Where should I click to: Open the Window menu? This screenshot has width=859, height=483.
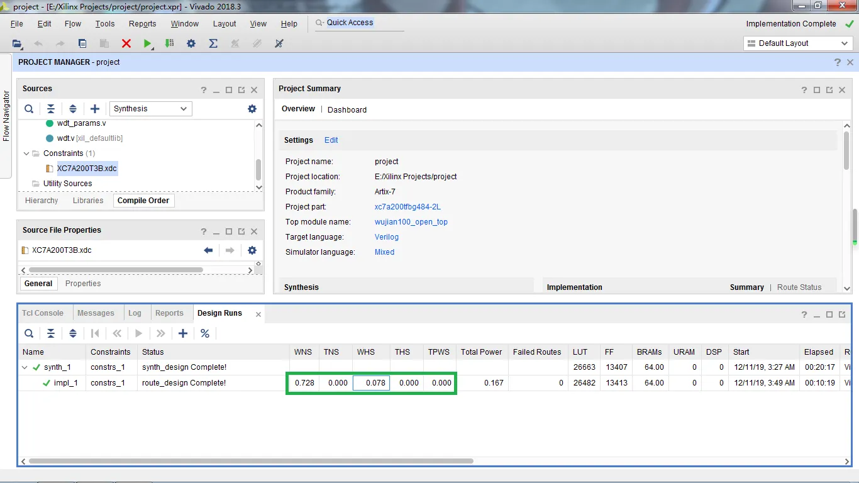pos(185,24)
